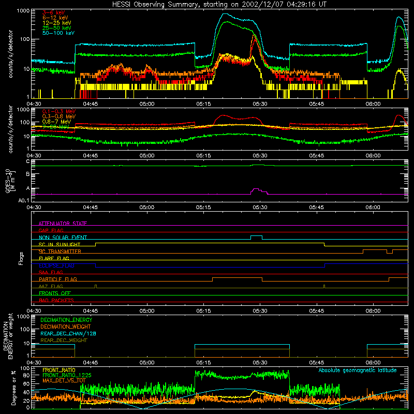Viewport: 414px width, 414px height.
Task: Select the 6-12 keV legend label
Action: pyautogui.click(x=55, y=18)
